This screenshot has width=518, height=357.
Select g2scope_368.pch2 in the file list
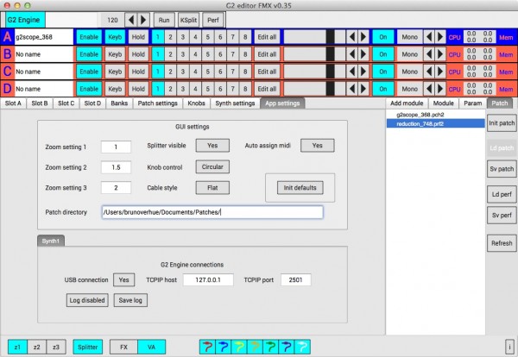pyautogui.click(x=435, y=115)
